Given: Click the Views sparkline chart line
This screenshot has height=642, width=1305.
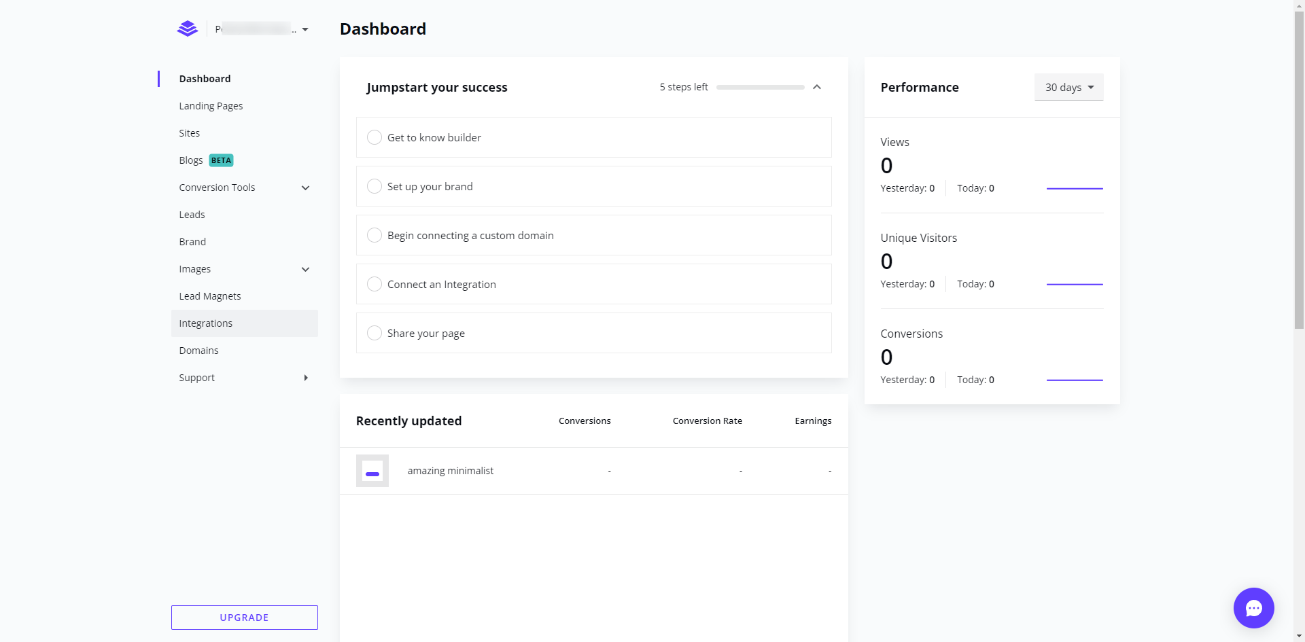Looking at the screenshot, I should point(1074,188).
